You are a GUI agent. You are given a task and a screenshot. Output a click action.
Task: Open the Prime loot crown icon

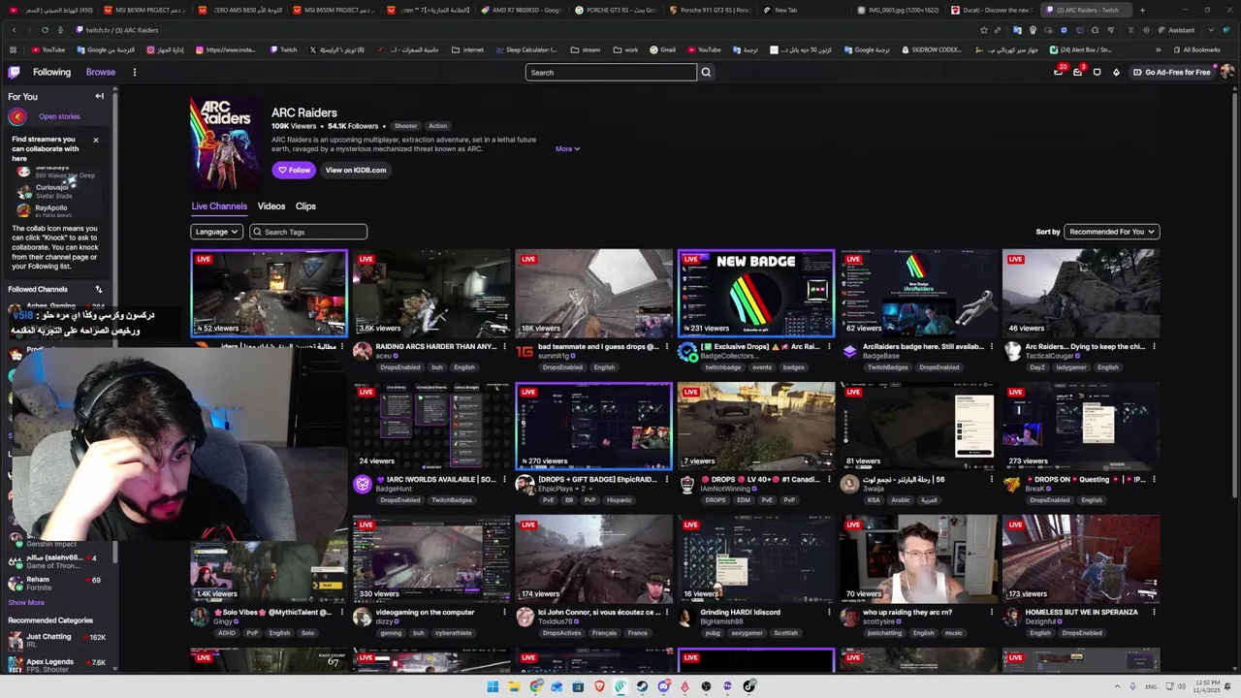click(1058, 72)
